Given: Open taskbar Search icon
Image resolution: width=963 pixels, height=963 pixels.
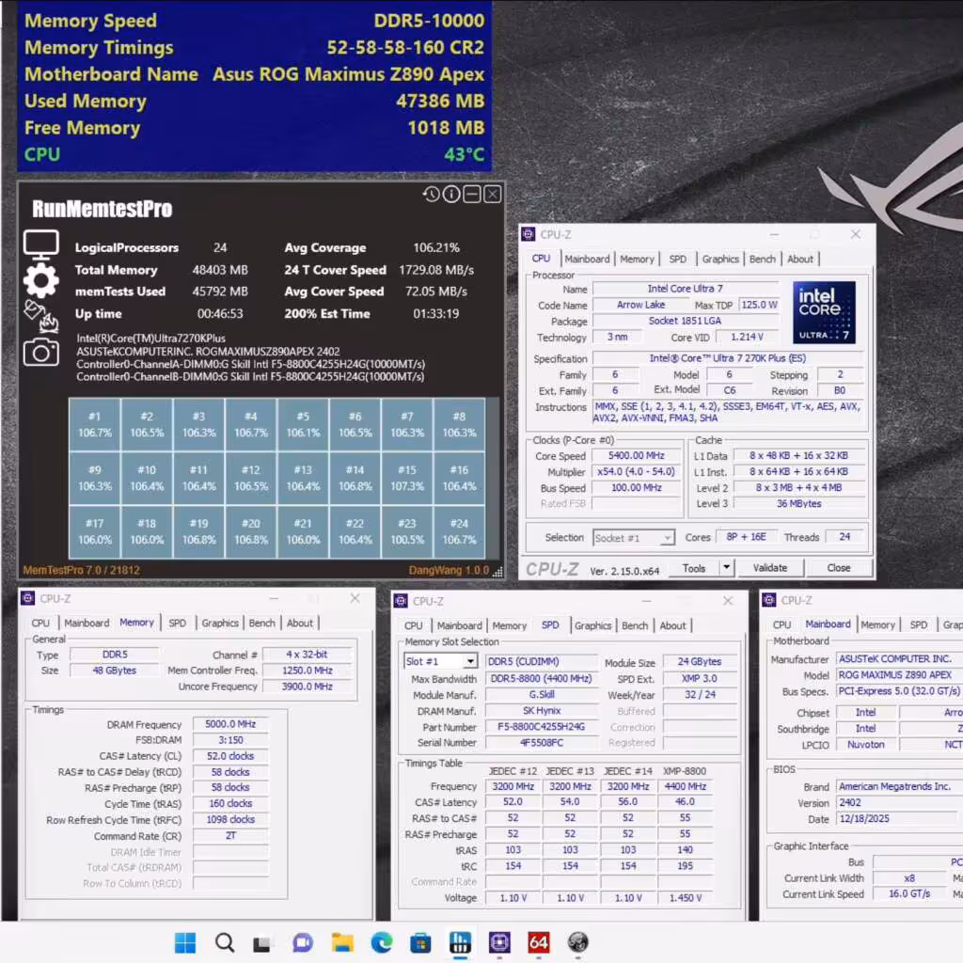Looking at the screenshot, I should pos(224,942).
